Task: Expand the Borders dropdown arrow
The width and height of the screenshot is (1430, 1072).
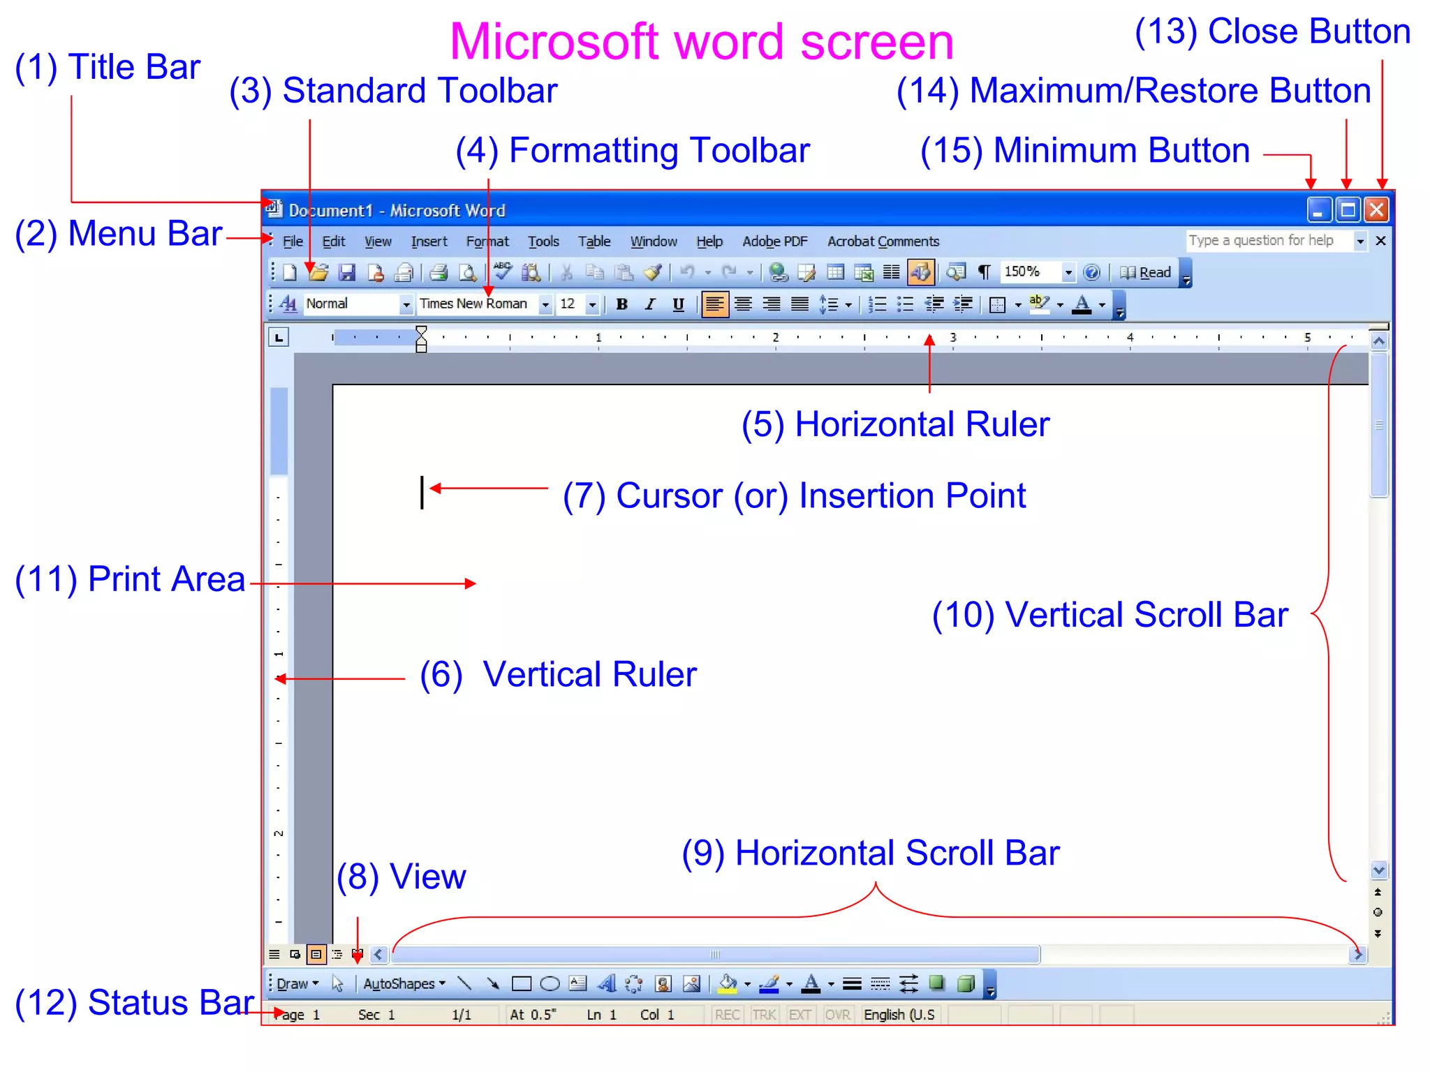Action: click(x=1017, y=305)
